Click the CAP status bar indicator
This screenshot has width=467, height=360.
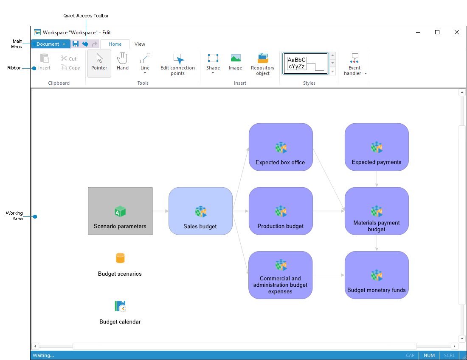click(x=410, y=355)
